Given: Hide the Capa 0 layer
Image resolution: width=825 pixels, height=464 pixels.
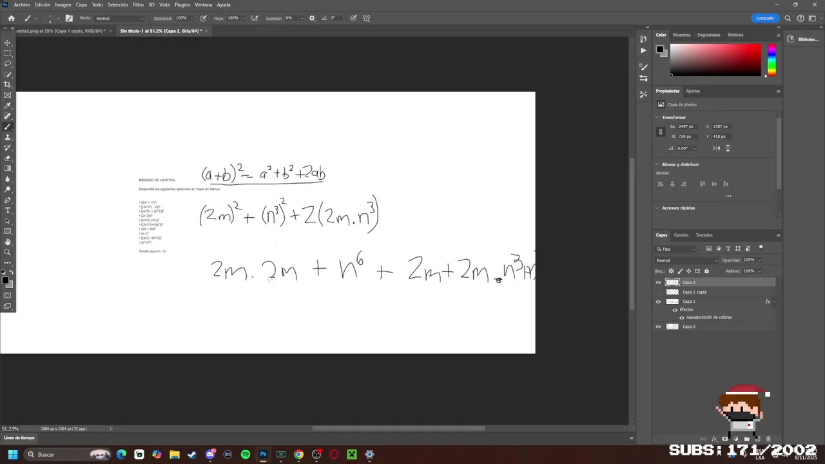Looking at the screenshot, I should click(x=658, y=327).
